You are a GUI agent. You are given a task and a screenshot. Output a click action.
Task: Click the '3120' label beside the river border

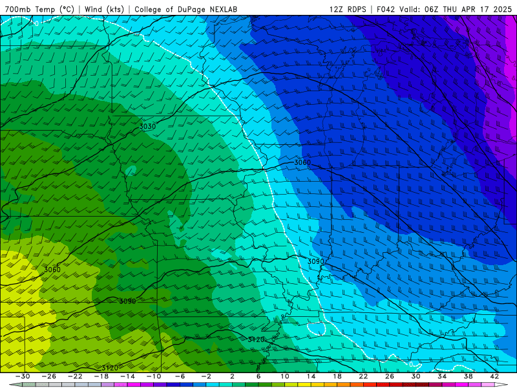(256, 339)
